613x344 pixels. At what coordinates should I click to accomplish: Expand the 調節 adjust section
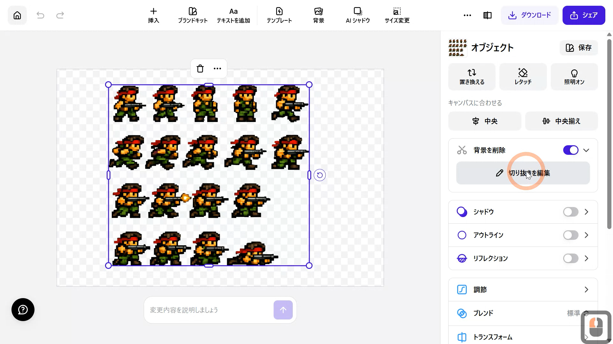coord(523,290)
